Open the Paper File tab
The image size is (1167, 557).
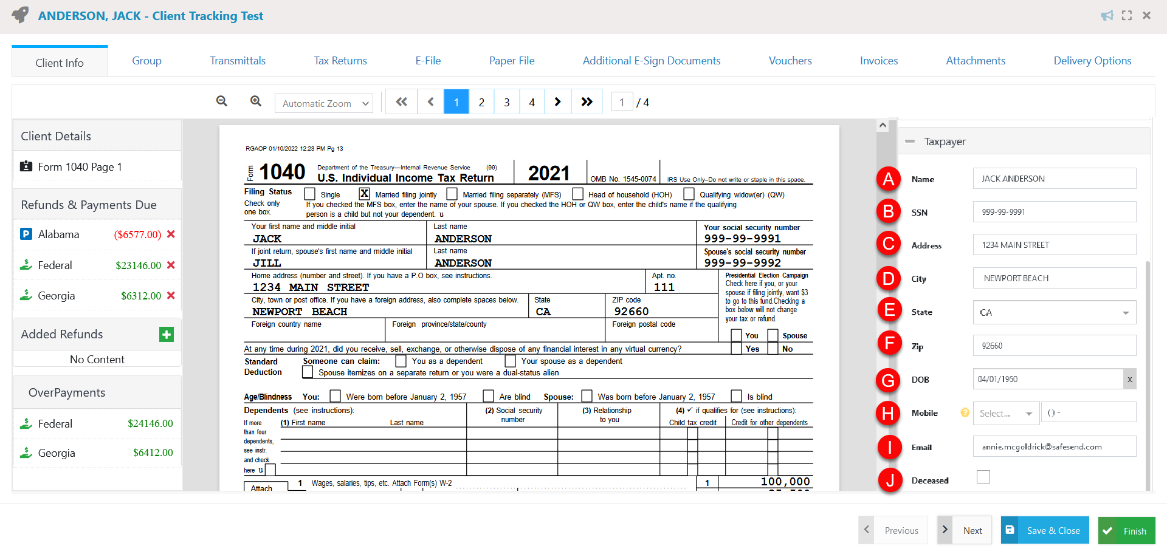512,61
